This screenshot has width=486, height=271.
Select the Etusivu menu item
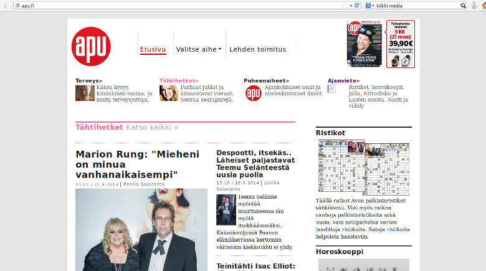[x=153, y=49]
